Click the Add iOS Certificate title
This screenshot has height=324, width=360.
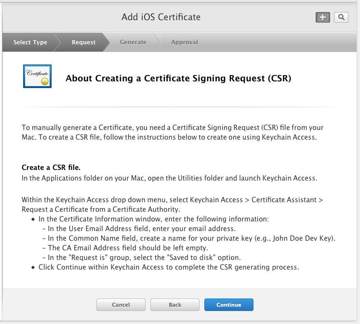[x=160, y=17]
